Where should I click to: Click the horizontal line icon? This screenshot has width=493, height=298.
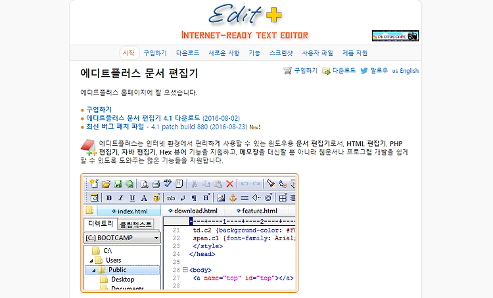245,198
